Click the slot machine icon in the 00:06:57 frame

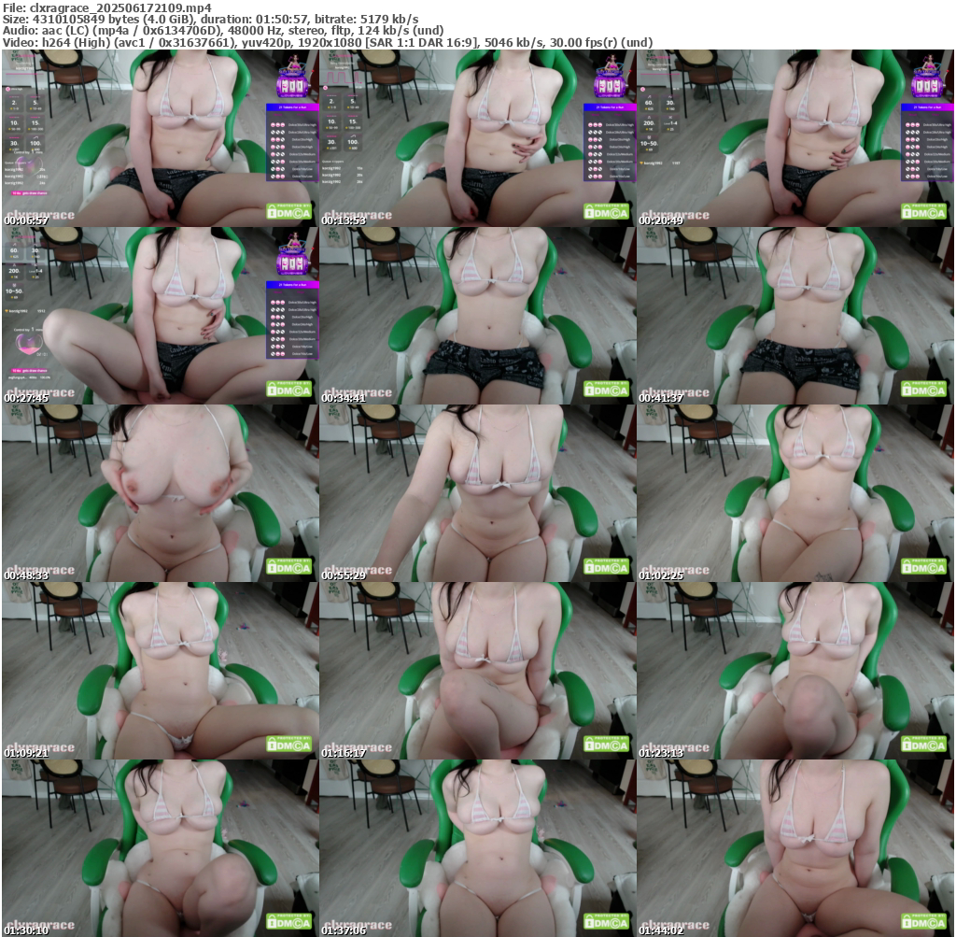click(x=294, y=78)
